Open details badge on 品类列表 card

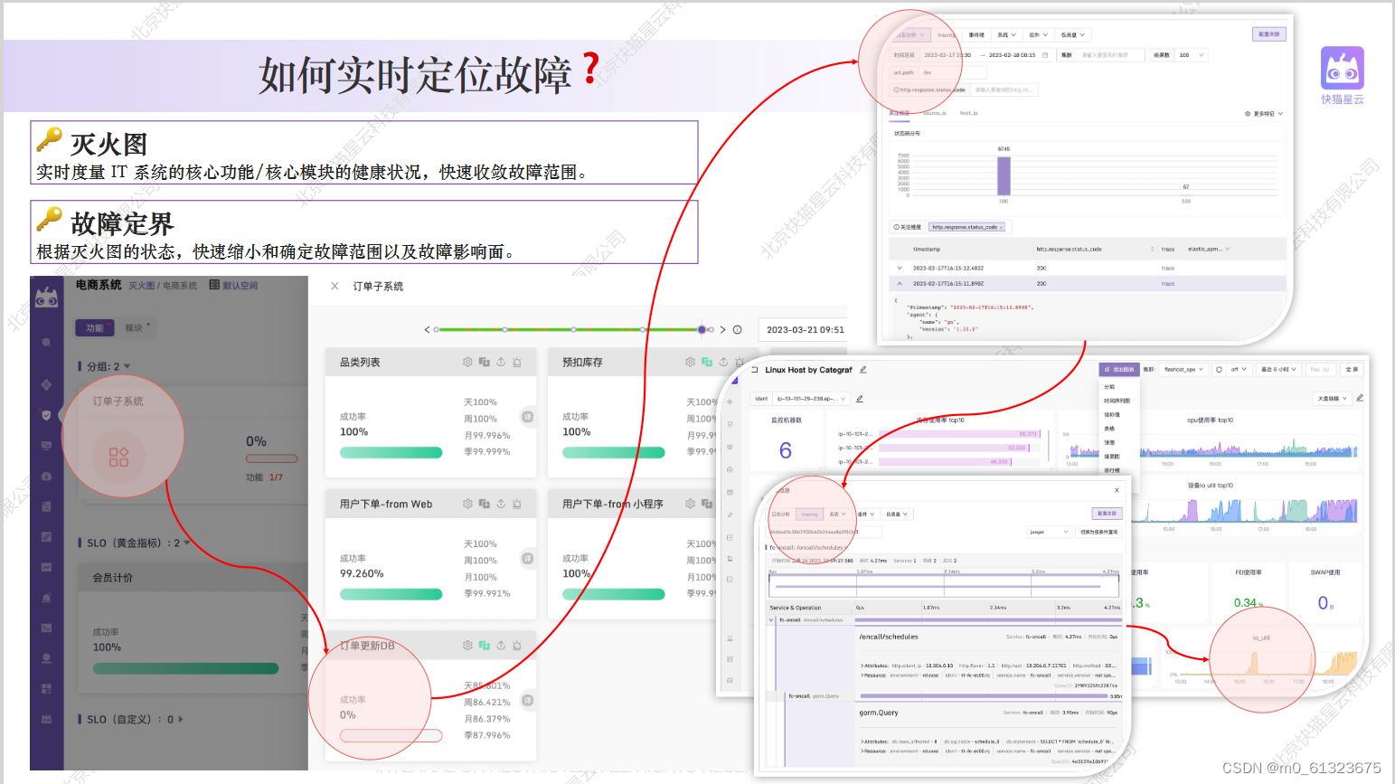(x=527, y=417)
